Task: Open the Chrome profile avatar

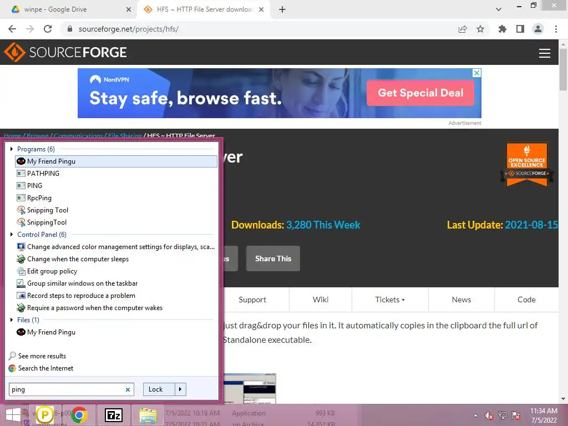Action: coord(538,29)
